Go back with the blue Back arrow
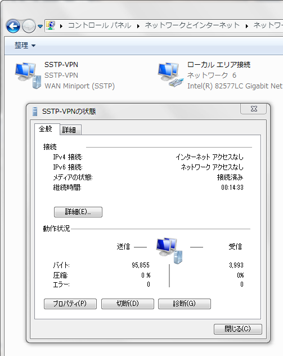The height and width of the screenshot is (356, 283). point(13,26)
